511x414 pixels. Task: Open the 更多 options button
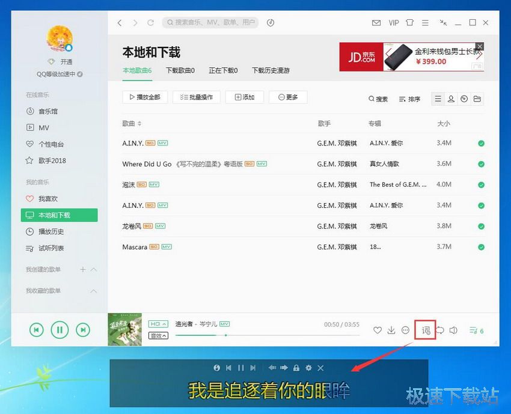tap(288, 97)
